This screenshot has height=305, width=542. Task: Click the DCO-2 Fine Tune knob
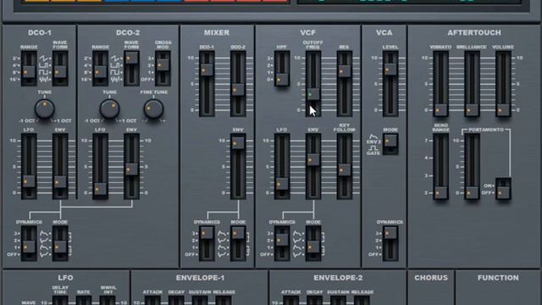[153, 108]
